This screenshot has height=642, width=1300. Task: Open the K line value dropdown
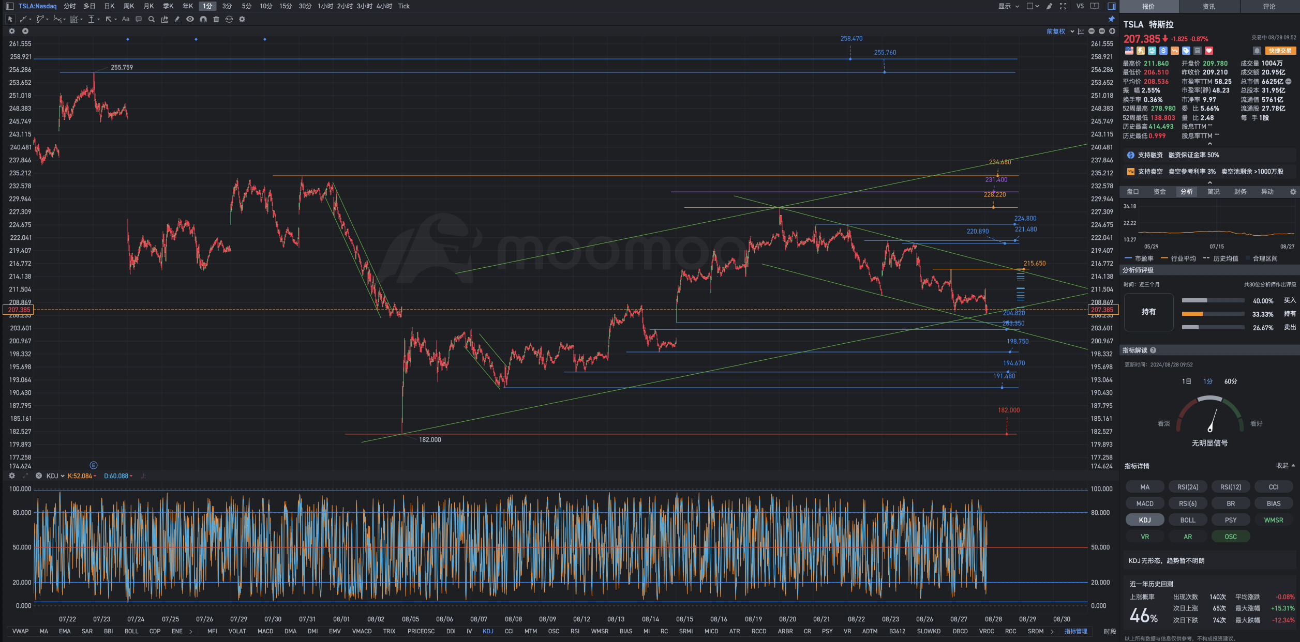click(x=82, y=476)
